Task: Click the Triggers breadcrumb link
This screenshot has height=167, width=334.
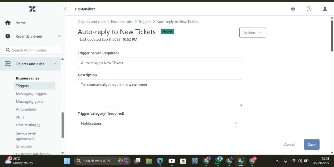Action: pos(145,22)
